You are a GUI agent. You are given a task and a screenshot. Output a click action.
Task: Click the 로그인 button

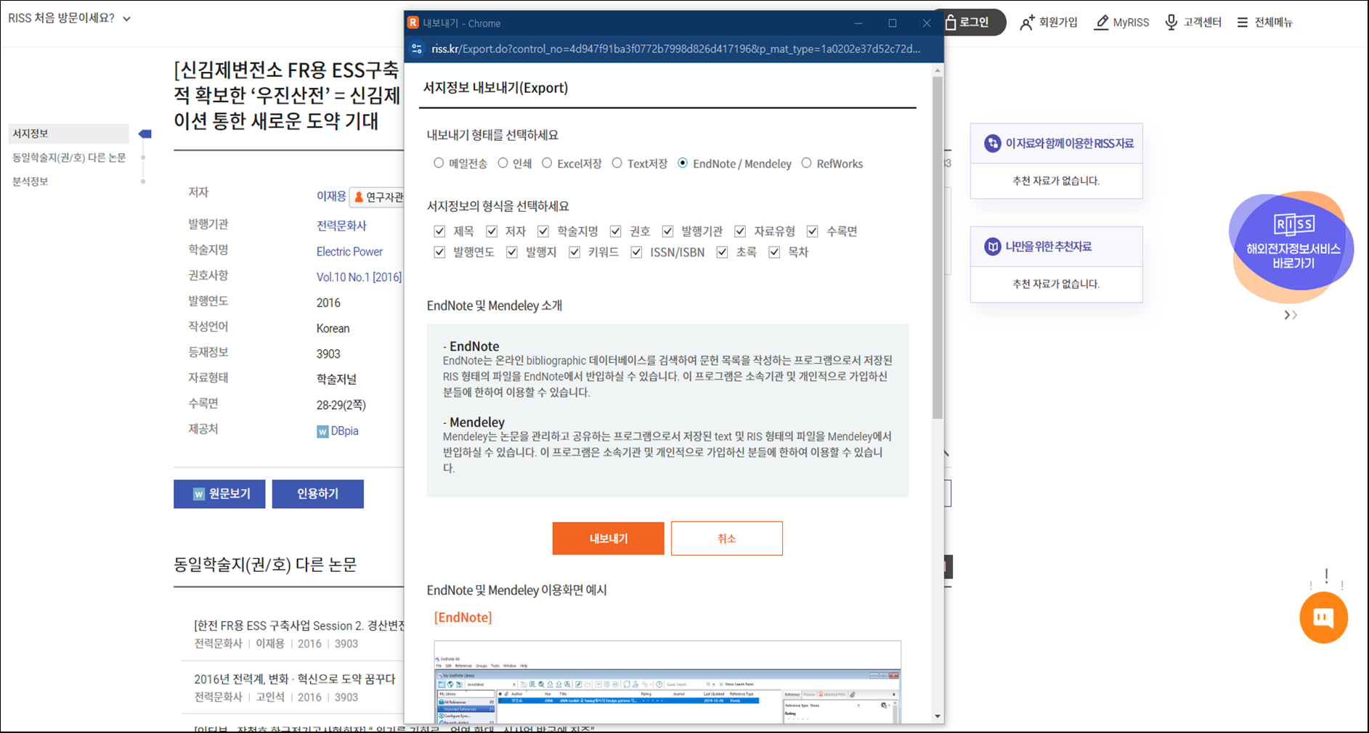(x=972, y=22)
